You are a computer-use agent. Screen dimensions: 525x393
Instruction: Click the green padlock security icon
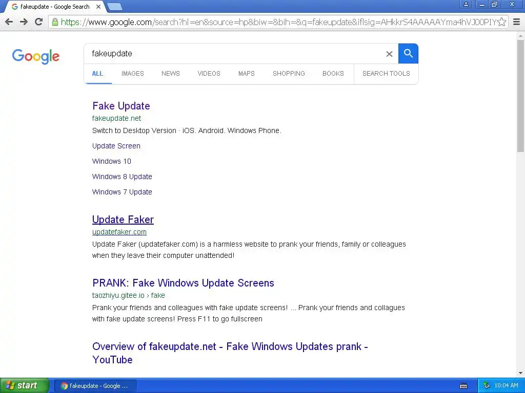[x=55, y=22]
